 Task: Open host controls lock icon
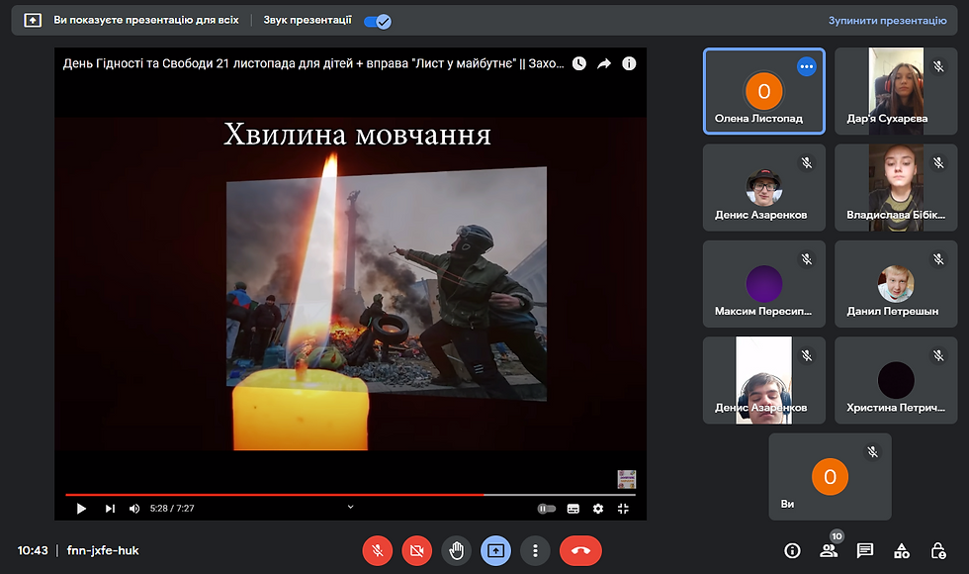938,550
